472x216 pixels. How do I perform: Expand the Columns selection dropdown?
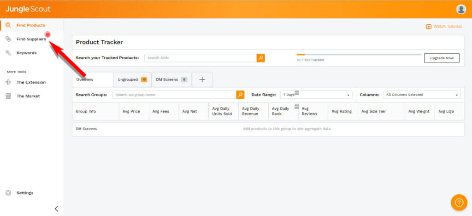pos(422,95)
